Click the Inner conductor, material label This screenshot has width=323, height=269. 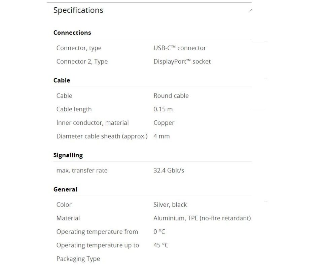pyautogui.click(x=93, y=123)
